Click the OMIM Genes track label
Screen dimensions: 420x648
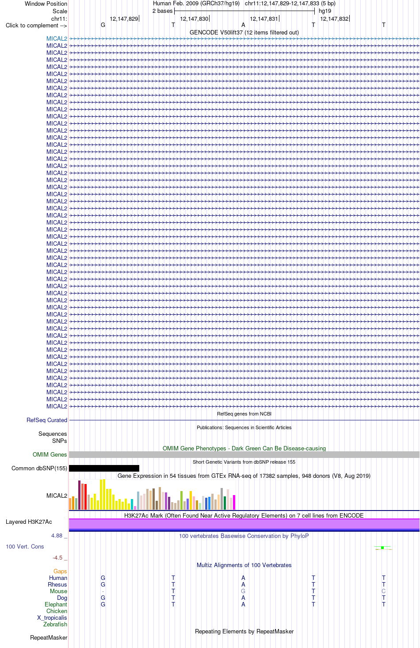[x=50, y=454]
